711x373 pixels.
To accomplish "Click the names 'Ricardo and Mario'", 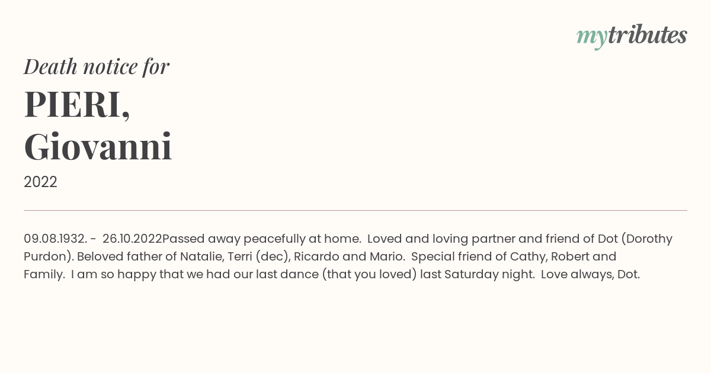I will [349, 256].
